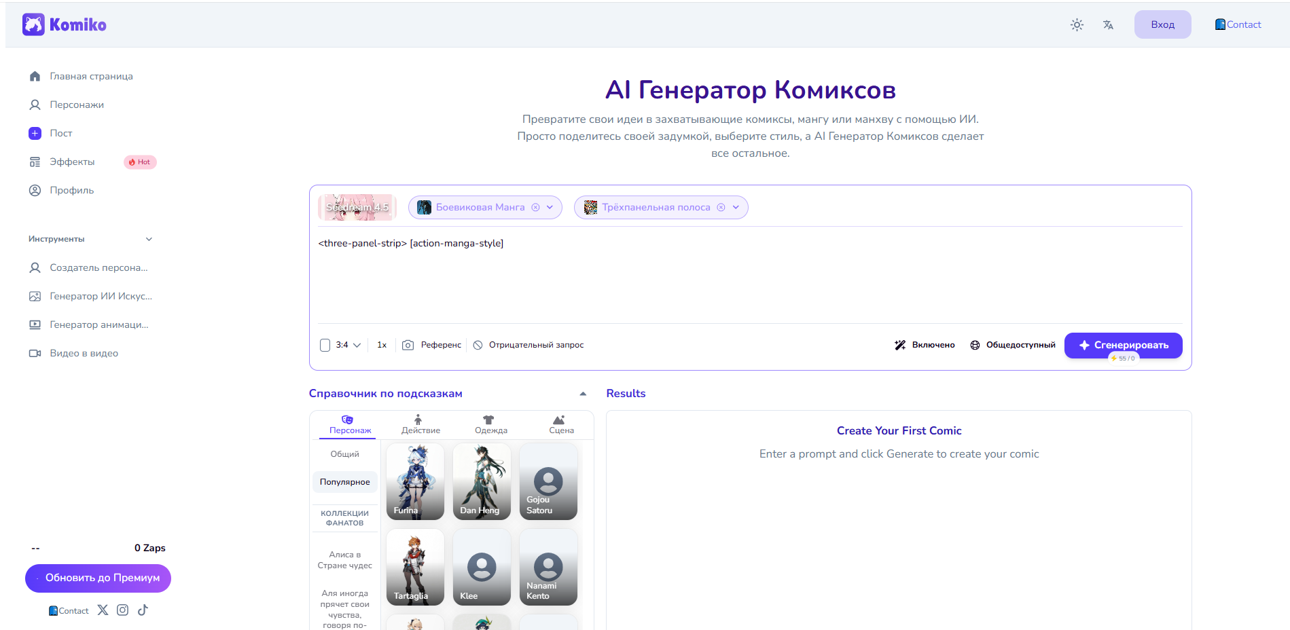Select the Общий character category
This screenshot has width=1290, height=630.
[x=345, y=454]
